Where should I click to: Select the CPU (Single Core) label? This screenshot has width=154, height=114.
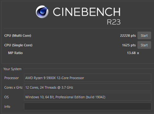pyautogui.click(x=18, y=45)
